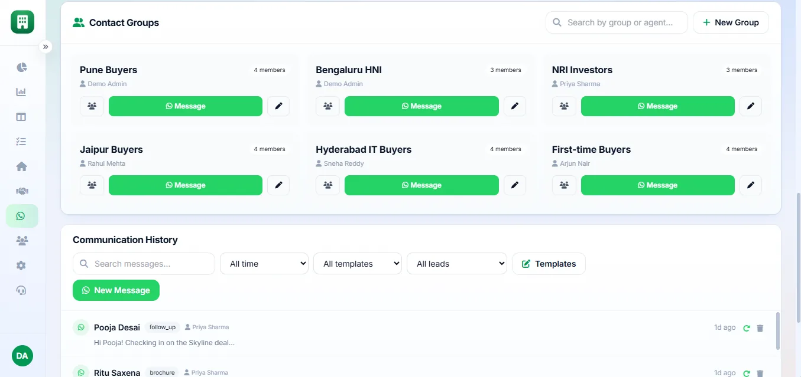Open the board columns sidebar icon
801x377 pixels.
(x=22, y=117)
